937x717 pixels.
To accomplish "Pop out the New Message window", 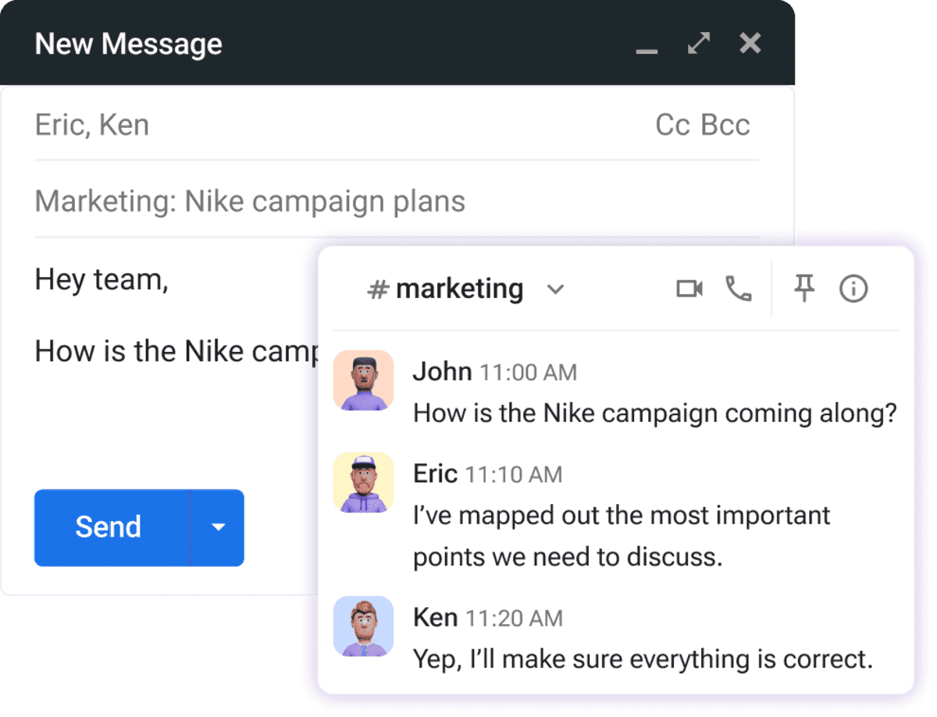I will pyautogui.click(x=699, y=44).
